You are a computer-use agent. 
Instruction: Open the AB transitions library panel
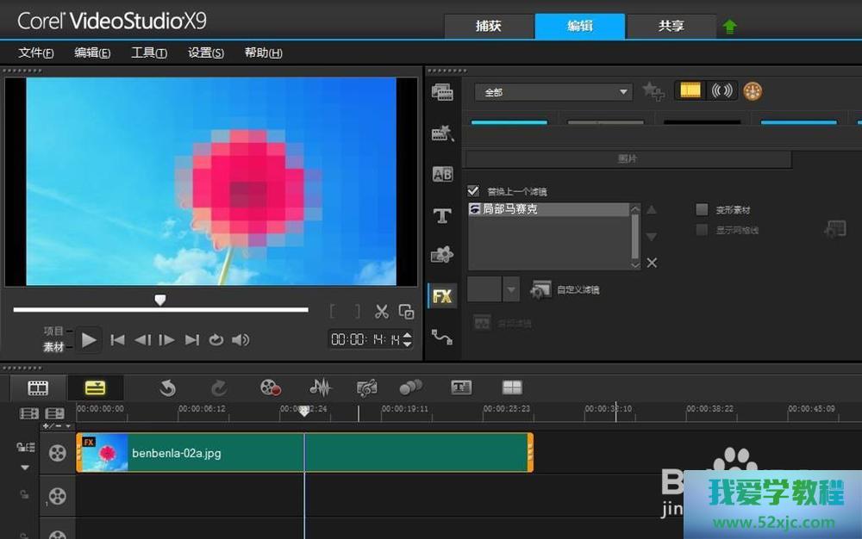pyautogui.click(x=442, y=175)
